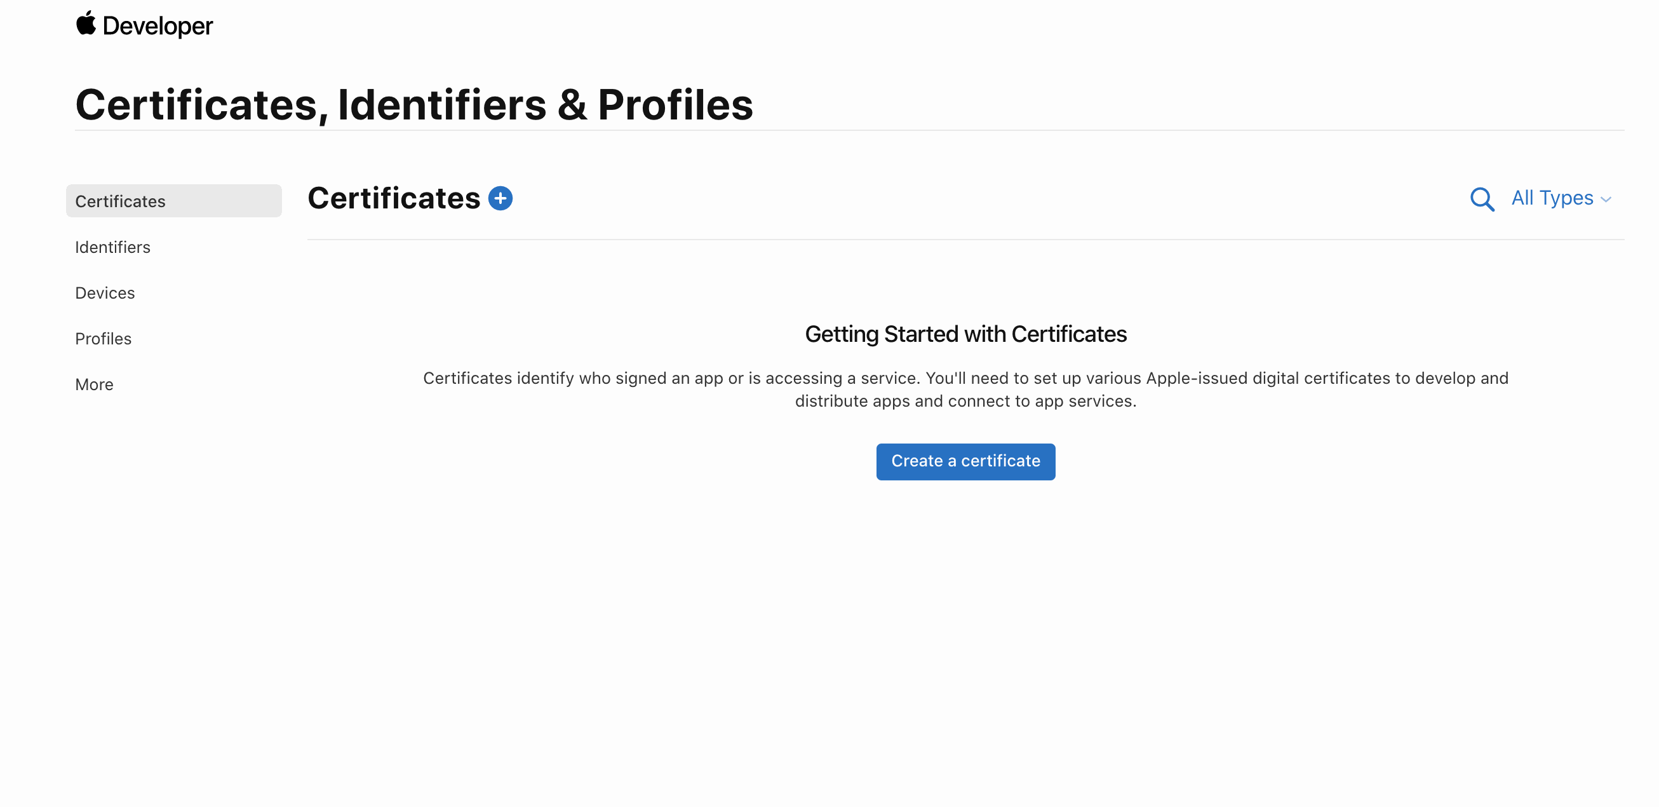Click the Certificates, Identifiers & Profiles title
The width and height of the screenshot is (1659, 807).
coord(414,104)
